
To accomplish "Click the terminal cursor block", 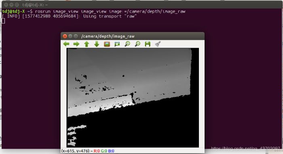I will (3, 21).
